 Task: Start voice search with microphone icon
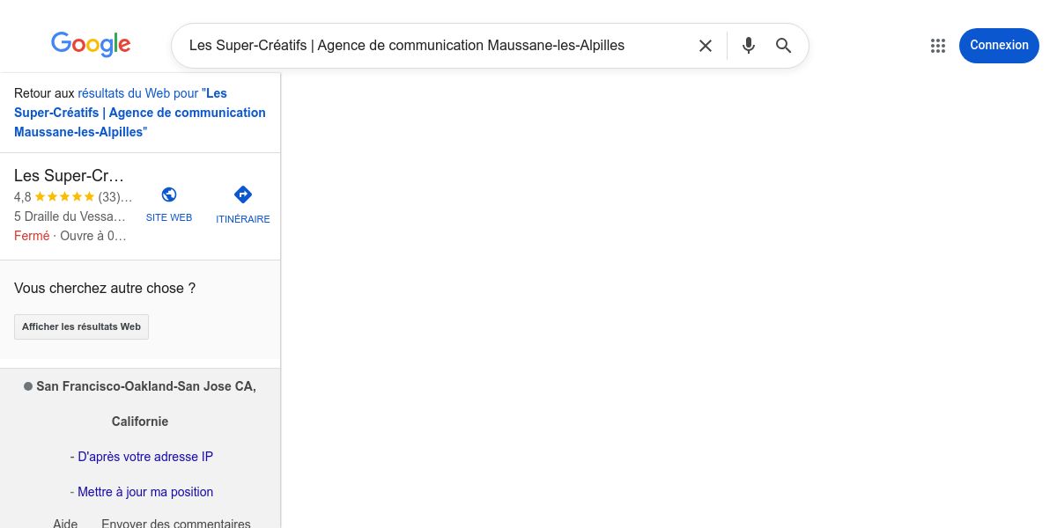[x=749, y=46]
